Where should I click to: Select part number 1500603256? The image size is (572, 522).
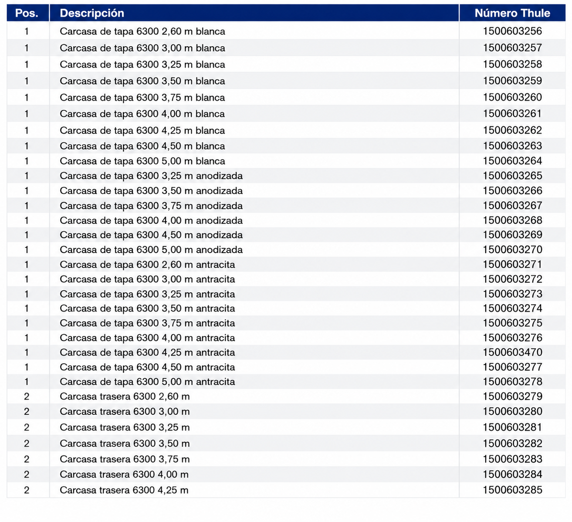pyautogui.click(x=512, y=31)
